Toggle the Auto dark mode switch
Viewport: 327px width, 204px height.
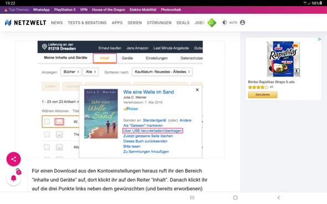(x=229, y=23)
